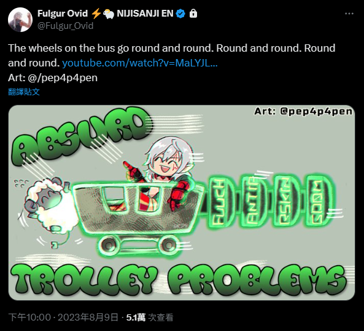
Task: Open the youtube.com/watch video link
Action: (140, 63)
